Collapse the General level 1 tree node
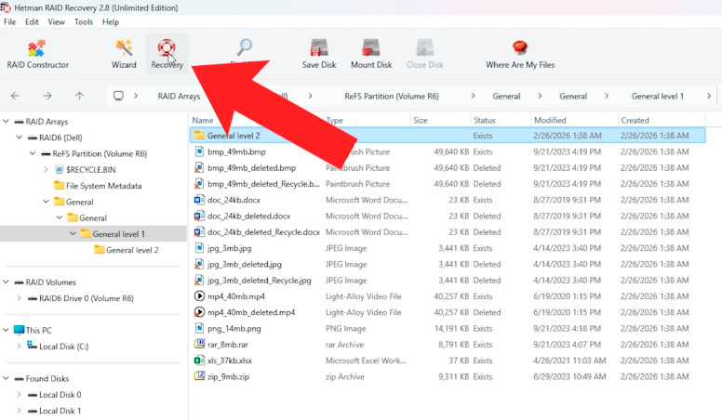Viewport: 722px width, 420px height. point(73,233)
